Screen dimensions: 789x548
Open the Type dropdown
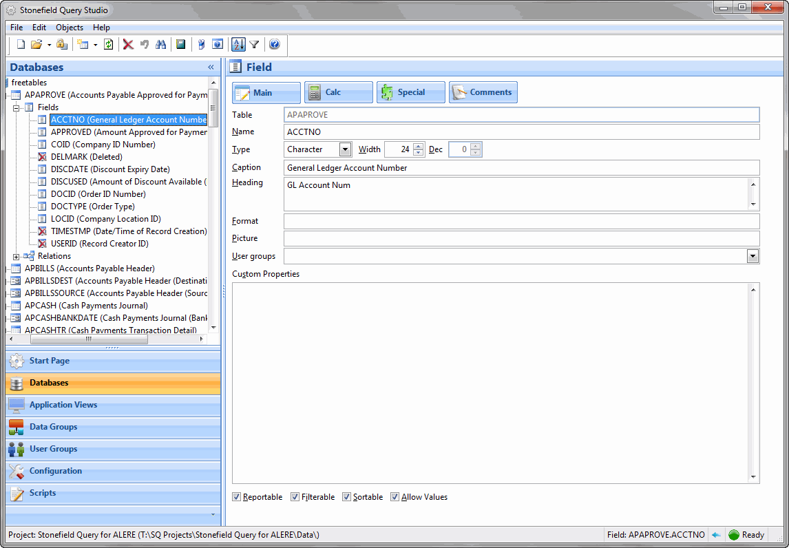pos(345,149)
